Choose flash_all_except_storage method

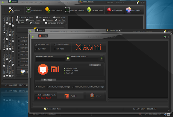point(58,87)
